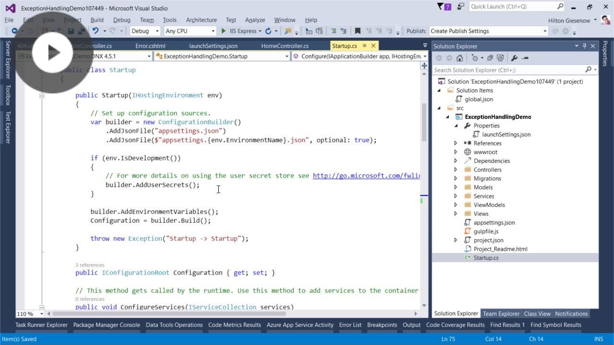Viewport: 614px width, 345px height.
Task: Toggle pin on Startup.cs tab
Action: tap(364, 46)
